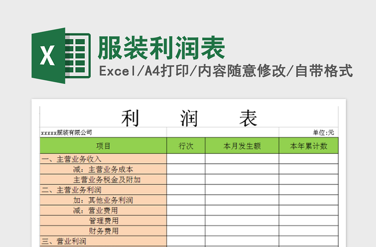Screen dimensions: 376x247
Task: Select the row 一、主营业务收入
Action: click(189, 159)
